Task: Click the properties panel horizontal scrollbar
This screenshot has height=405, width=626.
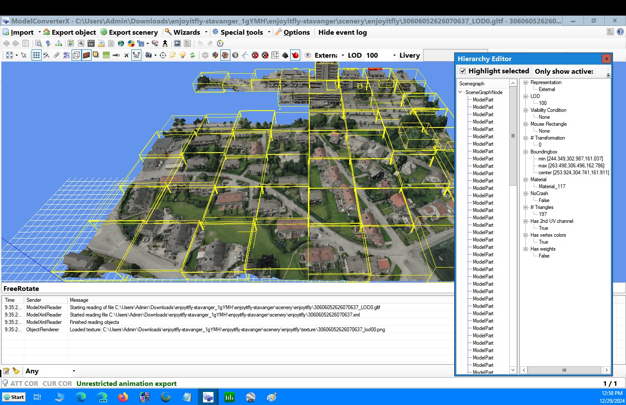Action: tap(565, 370)
